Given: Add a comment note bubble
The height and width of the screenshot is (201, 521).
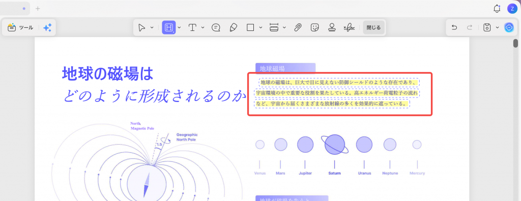Looking at the screenshot, I should [x=216, y=27].
